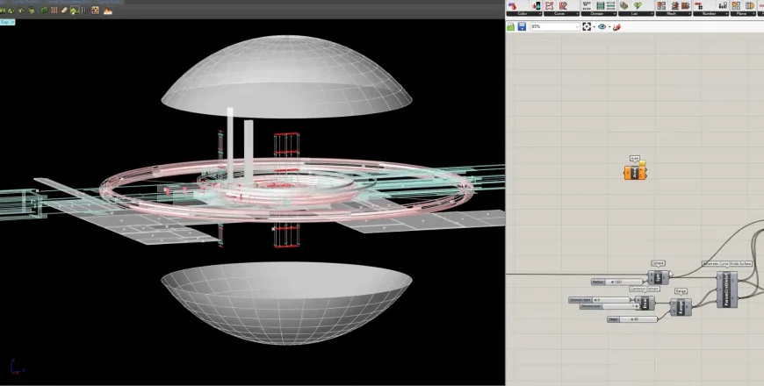Click the red sketch brush icon
Image resolution: width=764 pixels, height=386 pixels.
[x=616, y=27]
